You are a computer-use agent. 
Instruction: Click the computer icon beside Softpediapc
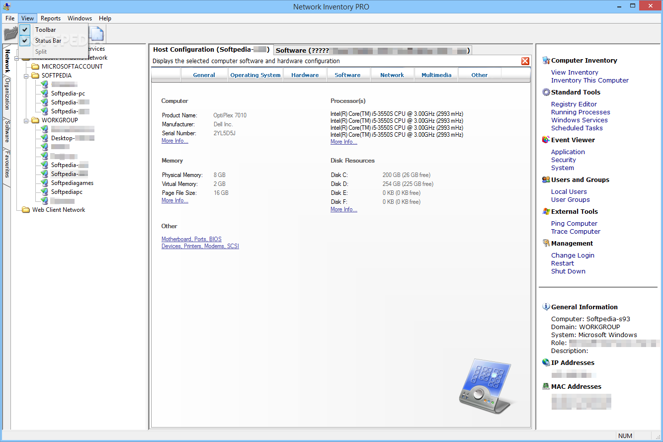(44, 192)
